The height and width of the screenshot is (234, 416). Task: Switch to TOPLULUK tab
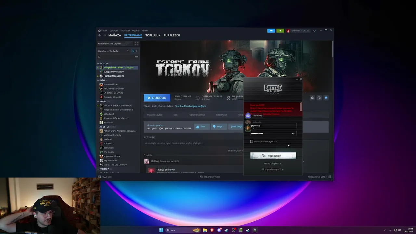[x=153, y=35]
